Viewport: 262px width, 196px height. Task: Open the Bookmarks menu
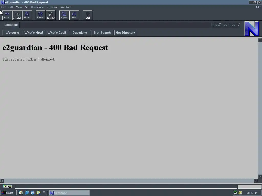coord(38,7)
